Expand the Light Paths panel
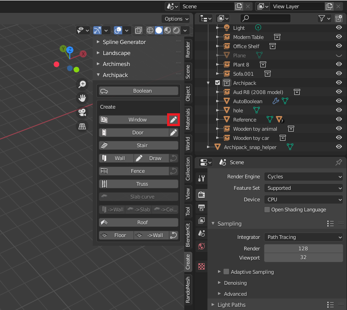The height and width of the screenshot is (310, 347). click(231, 304)
